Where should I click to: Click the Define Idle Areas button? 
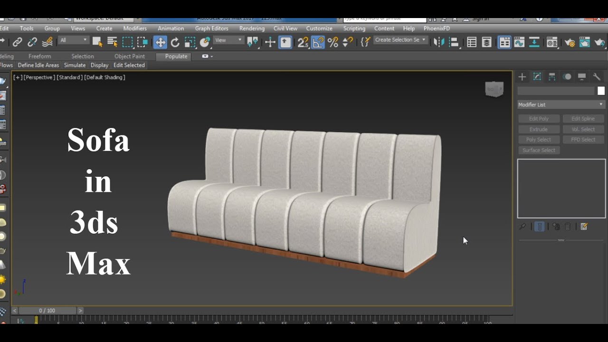tap(38, 65)
